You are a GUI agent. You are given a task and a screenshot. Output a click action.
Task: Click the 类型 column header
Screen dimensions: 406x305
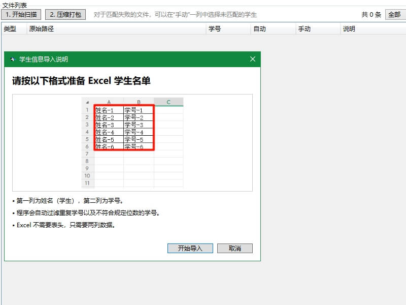[x=13, y=29]
